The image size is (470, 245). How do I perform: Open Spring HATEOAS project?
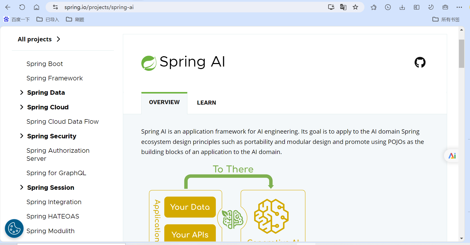pos(53,216)
